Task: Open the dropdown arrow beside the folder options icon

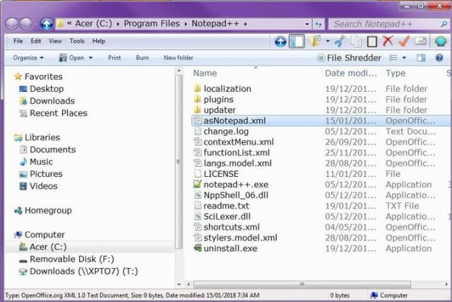Action: (328, 41)
